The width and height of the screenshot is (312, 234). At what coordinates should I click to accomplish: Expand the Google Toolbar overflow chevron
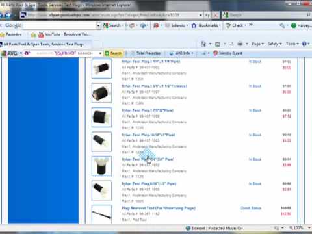[x=251, y=25]
